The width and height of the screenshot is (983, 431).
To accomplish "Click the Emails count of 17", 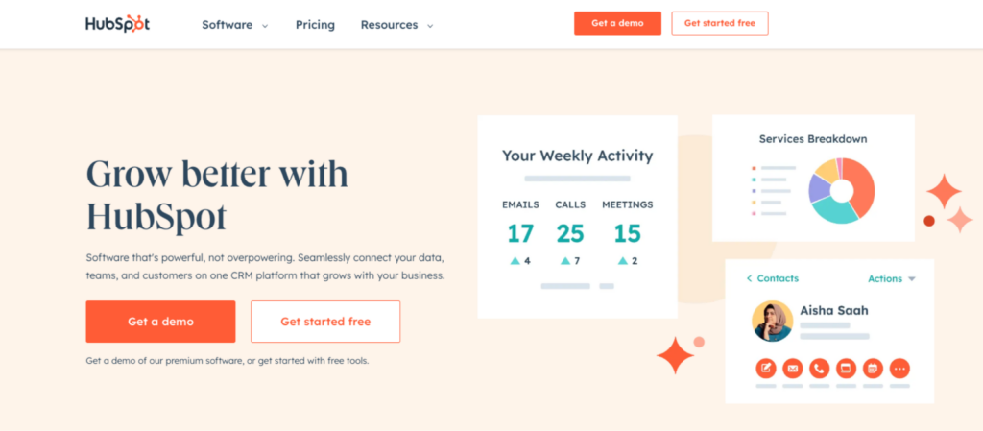I will click(520, 233).
